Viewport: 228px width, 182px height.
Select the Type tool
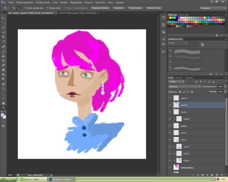[x=3, y=88]
